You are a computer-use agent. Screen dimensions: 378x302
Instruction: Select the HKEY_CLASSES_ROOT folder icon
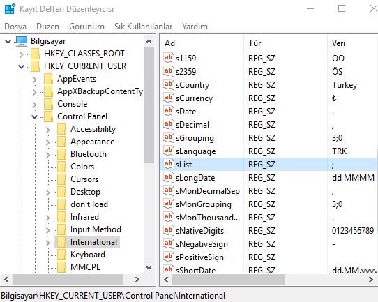click(x=35, y=54)
